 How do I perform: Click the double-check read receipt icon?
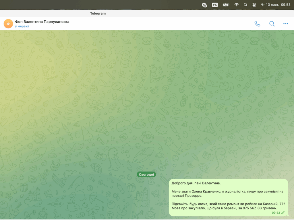click(283, 213)
